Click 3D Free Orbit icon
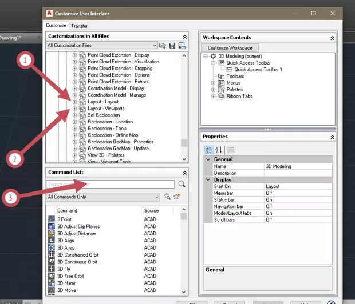This screenshot has width=355, height=304. [x=52, y=276]
